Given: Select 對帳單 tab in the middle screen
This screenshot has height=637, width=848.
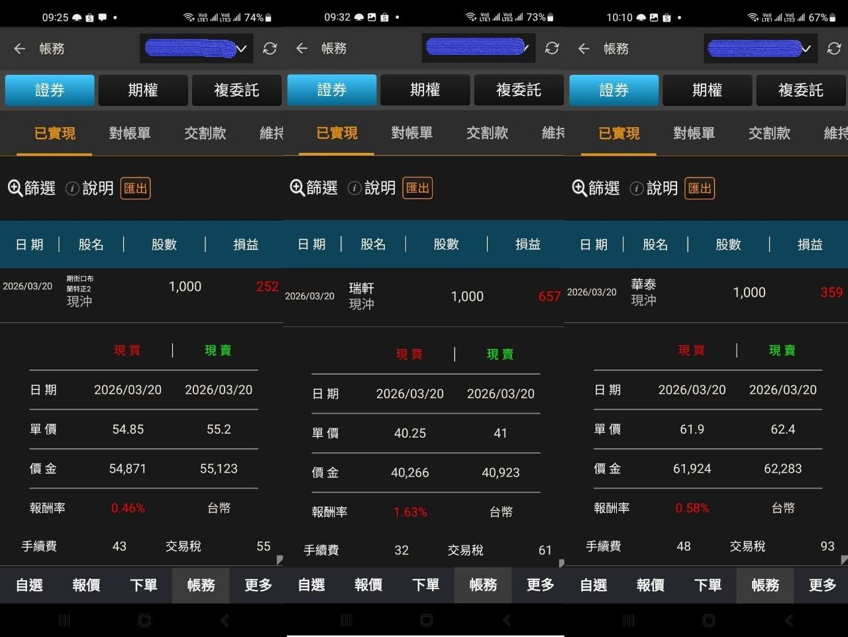Looking at the screenshot, I should click(x=412, y=133).
